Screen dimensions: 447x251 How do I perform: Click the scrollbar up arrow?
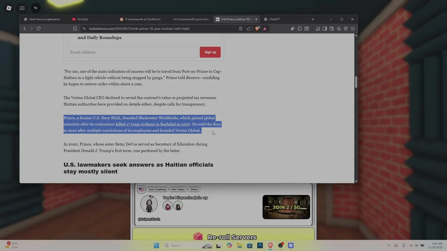(x=356, y=35)
